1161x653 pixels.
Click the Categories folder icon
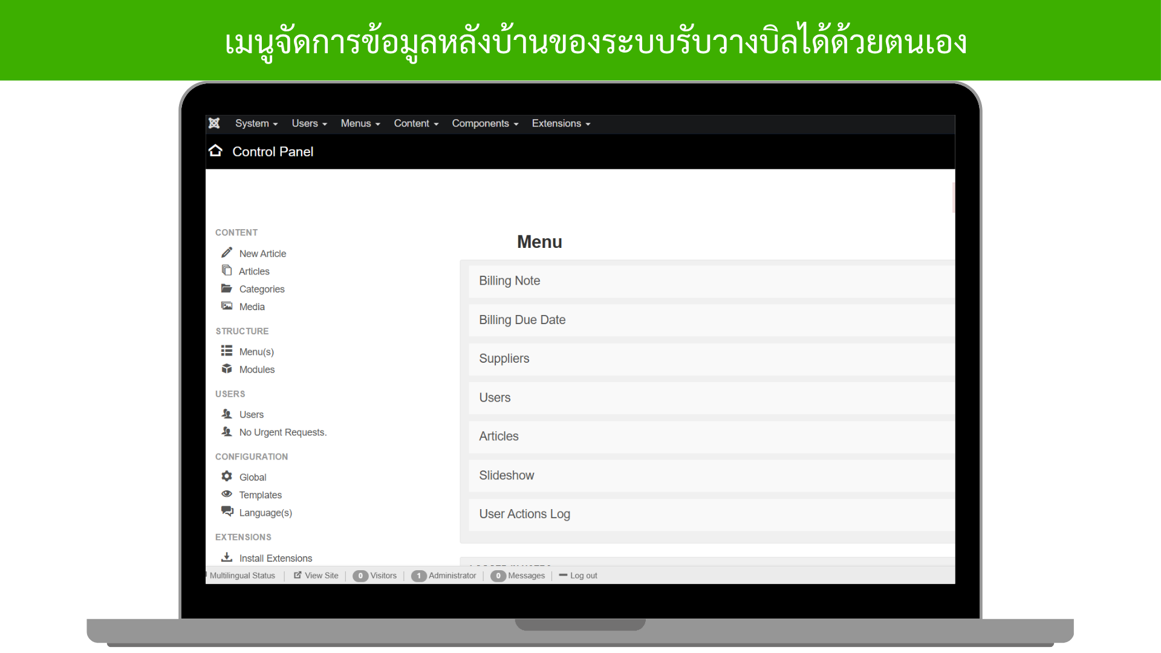pos(227,288)
